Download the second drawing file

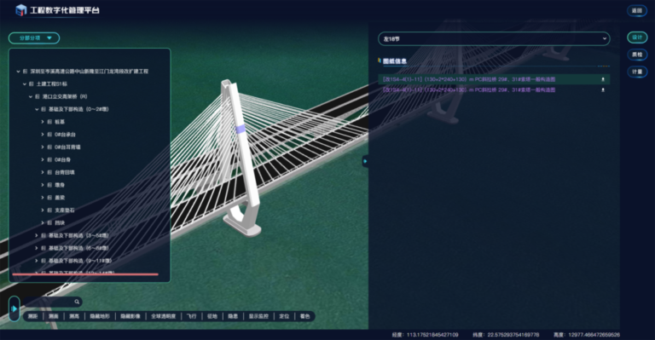pos(603,90)
